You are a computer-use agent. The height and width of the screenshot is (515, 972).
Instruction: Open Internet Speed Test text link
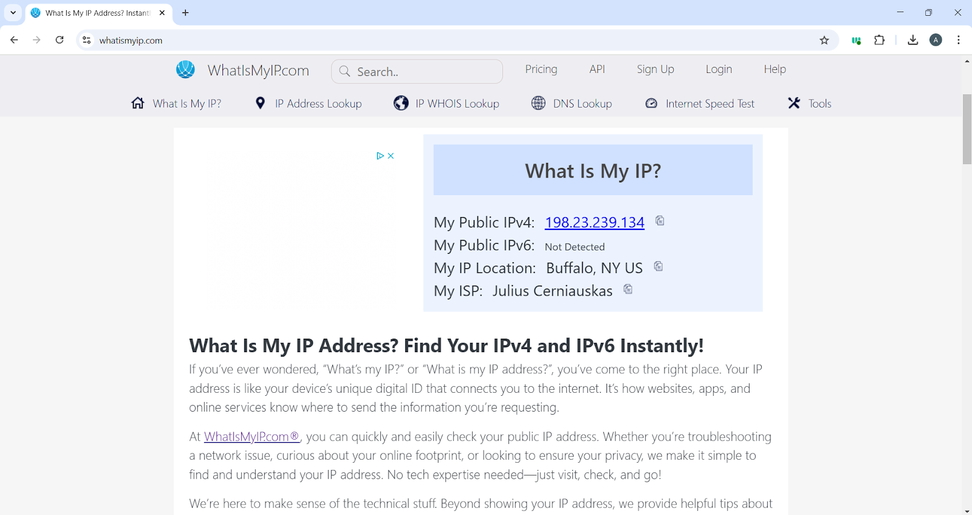[x=710, y=104]
